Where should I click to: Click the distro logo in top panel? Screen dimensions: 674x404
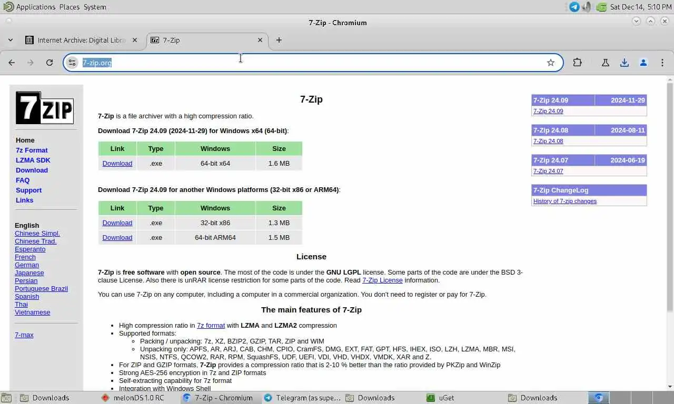[8, 7]
